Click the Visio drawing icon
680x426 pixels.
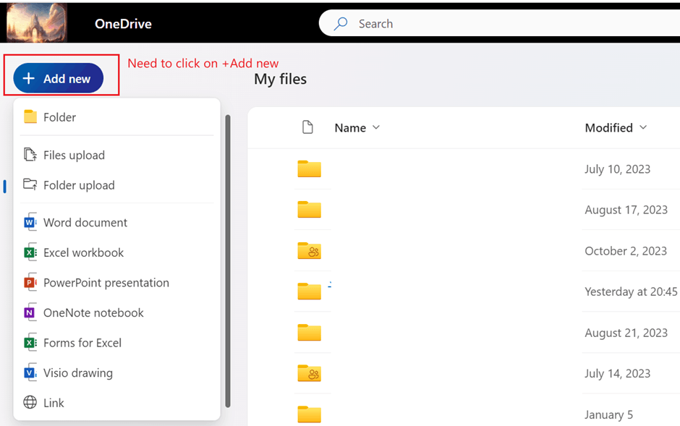point(30,372)
